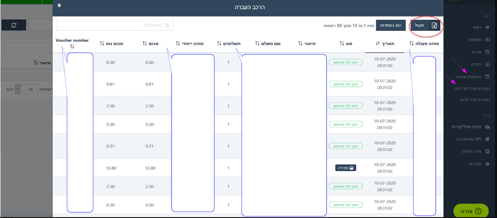Select 53.80 value in סכום נטו column

click(x=111, y=168)
